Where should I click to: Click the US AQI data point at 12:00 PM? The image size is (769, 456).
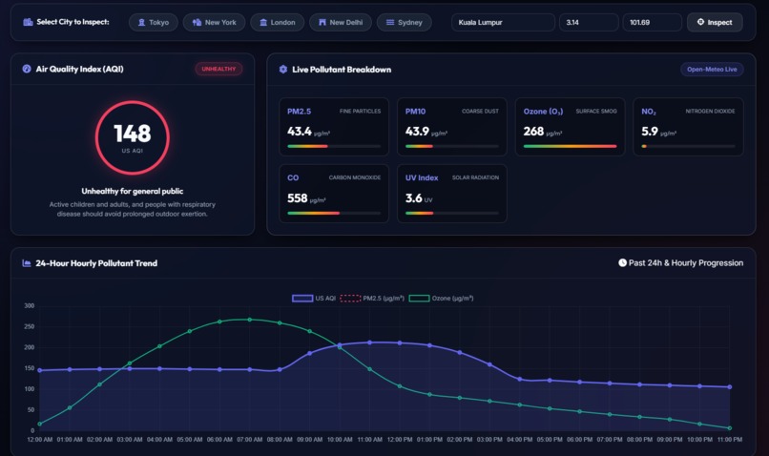400,343
